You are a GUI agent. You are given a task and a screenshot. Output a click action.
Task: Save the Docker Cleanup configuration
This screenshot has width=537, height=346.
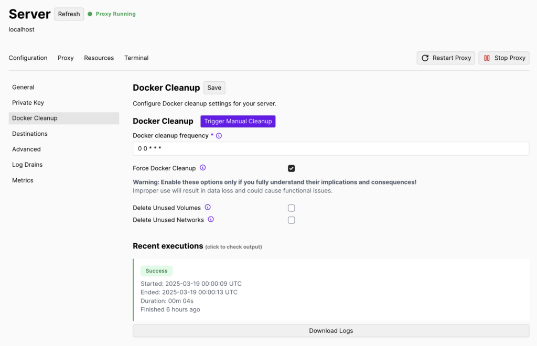[214, 88]
